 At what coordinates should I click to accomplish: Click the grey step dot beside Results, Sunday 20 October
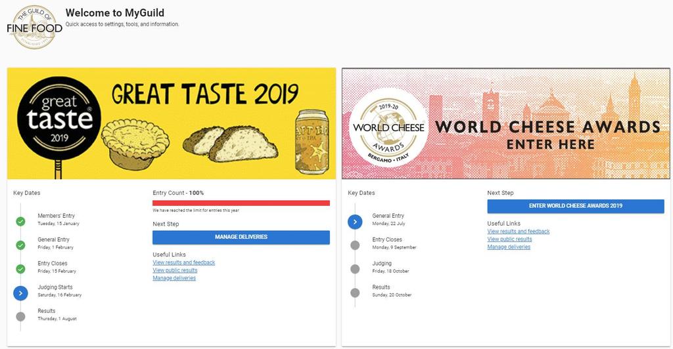(355, 293)
